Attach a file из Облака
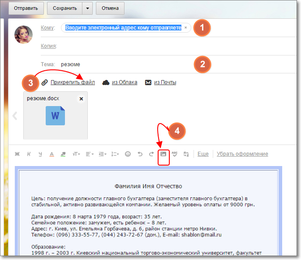The height and width of the screenshot is (260, 301). pyautogui.click(x=125, y=82)
